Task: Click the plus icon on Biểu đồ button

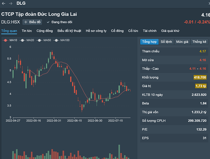Action: click(26, 22)
